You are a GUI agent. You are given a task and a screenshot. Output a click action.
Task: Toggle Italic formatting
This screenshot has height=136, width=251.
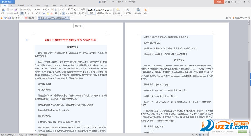[x=25, y=13]
